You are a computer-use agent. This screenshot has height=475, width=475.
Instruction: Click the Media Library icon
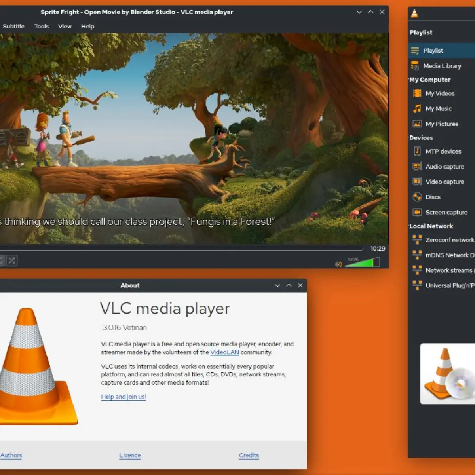pyautogui.click(x=415, y=66)
